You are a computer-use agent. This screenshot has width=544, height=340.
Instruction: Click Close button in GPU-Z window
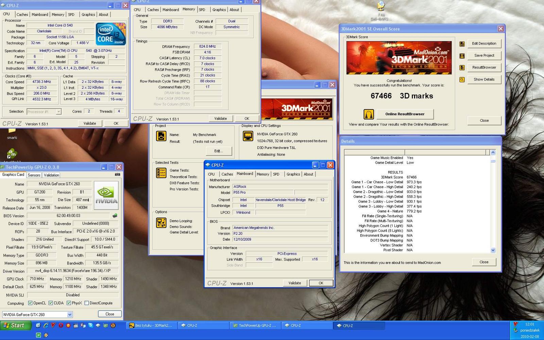coord(110,314)
